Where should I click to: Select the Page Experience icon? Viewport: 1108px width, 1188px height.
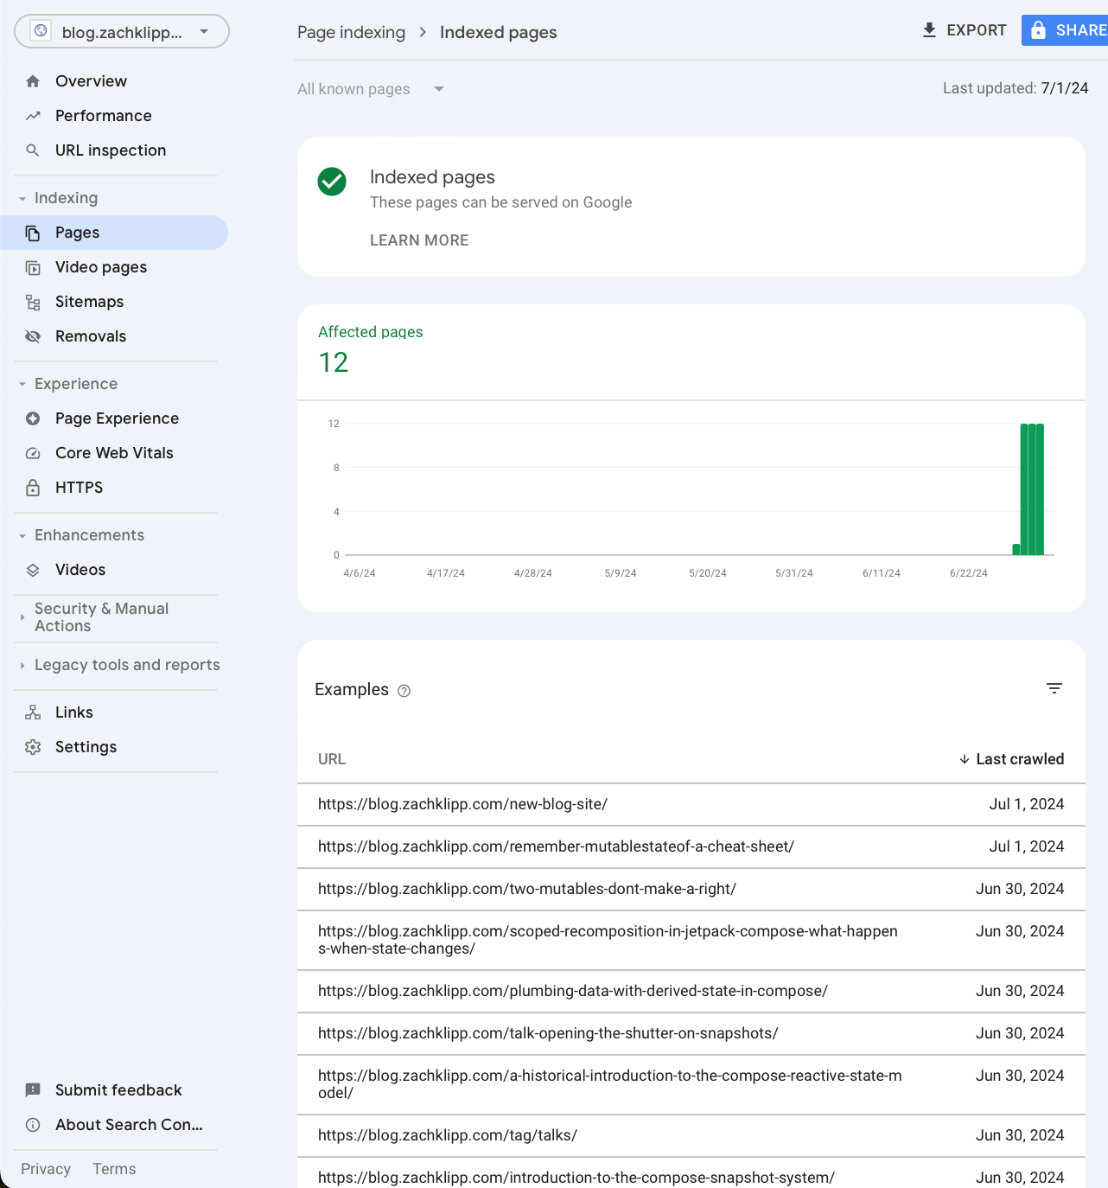(x=33, y=418)
